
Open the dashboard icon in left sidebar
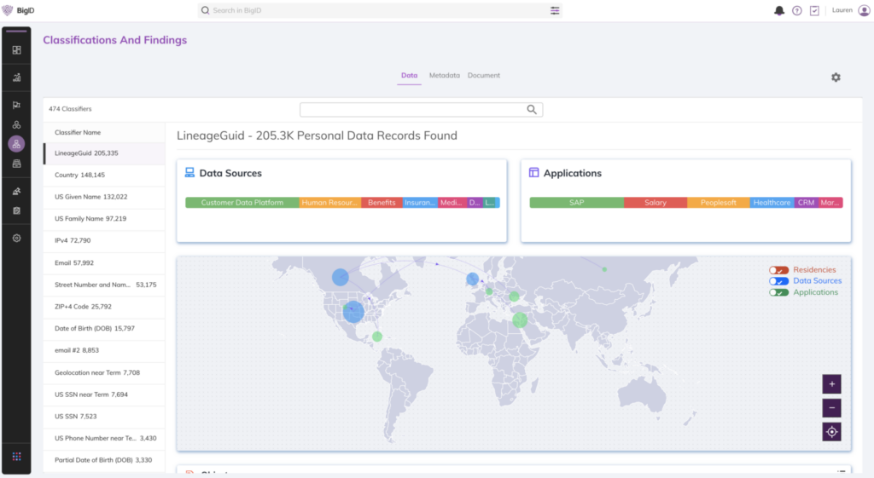point(16,49)
